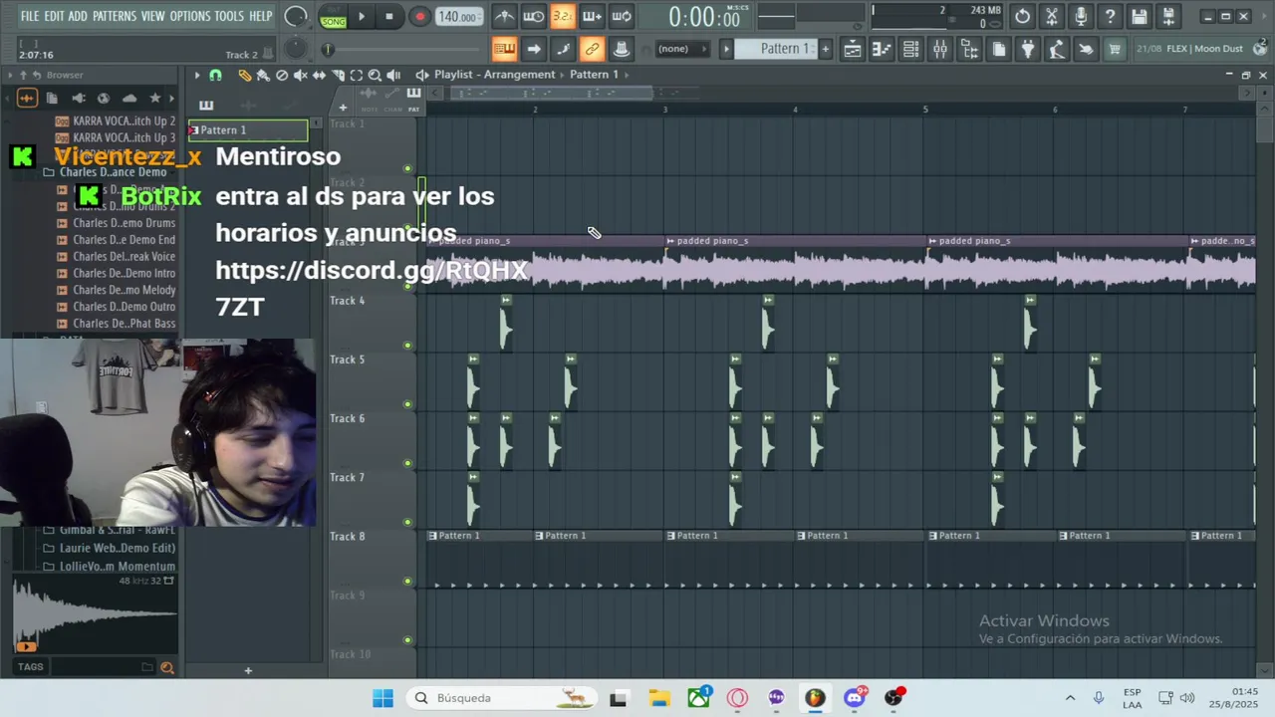Open the Playlist options menu arrow
Screen dimensions: 1275x717
196,75
